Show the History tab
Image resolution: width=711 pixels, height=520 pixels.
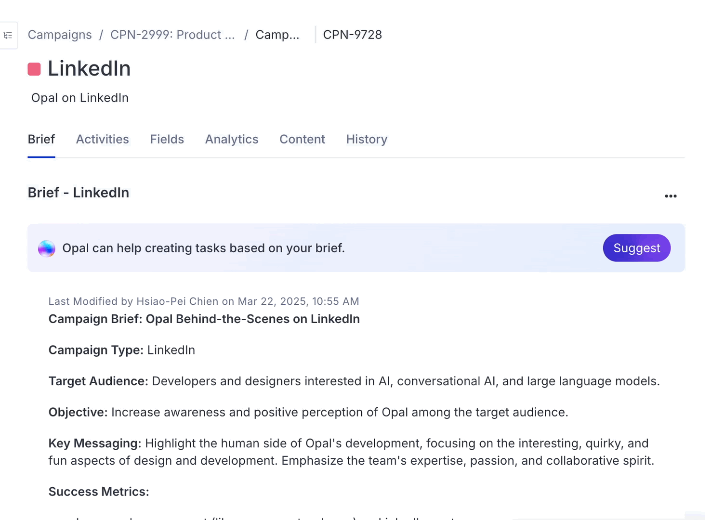coord(367,139)
